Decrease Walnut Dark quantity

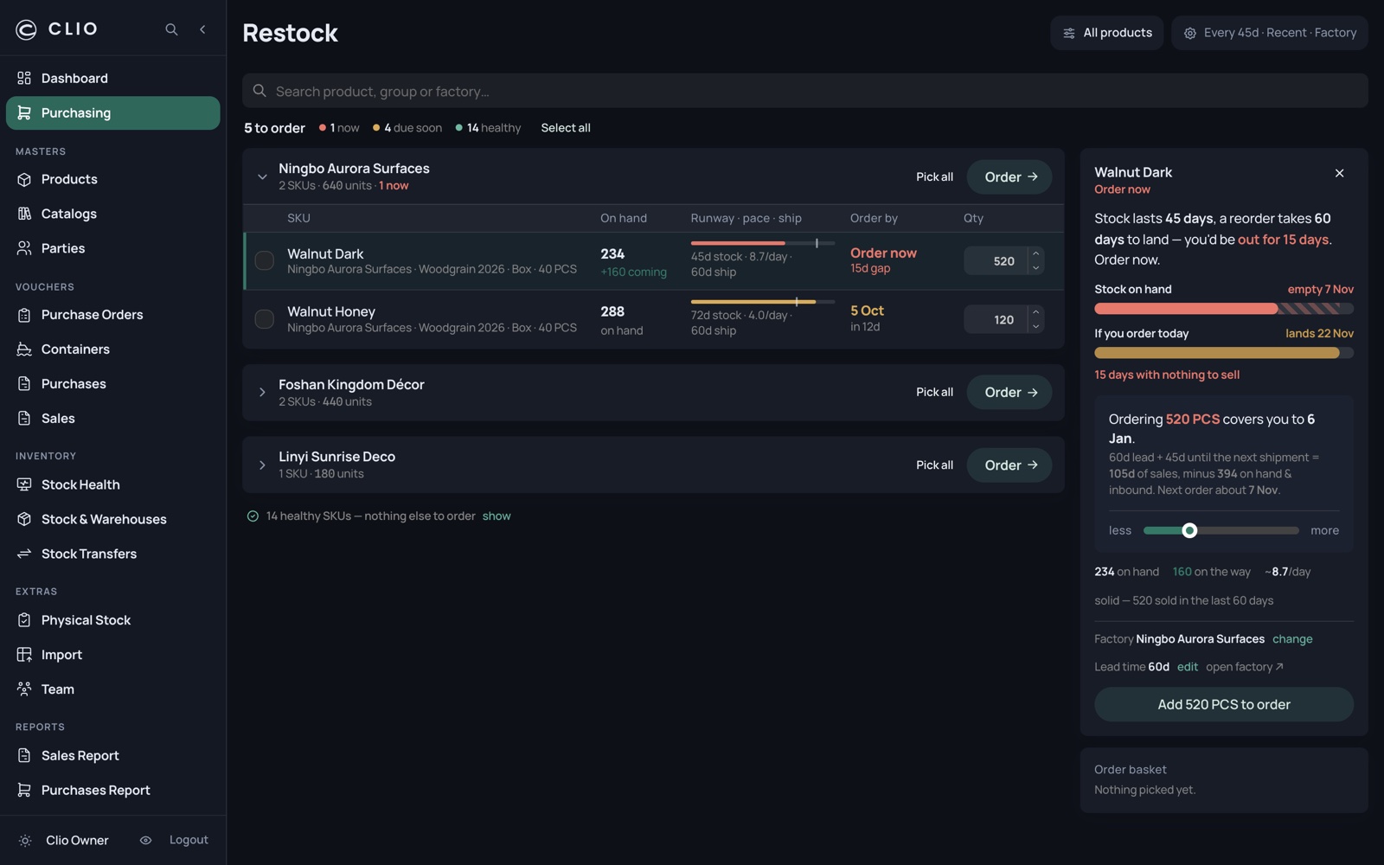(1035, 268)
